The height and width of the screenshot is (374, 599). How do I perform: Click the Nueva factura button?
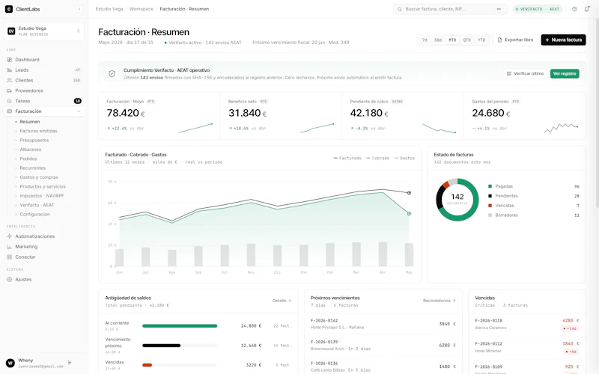click(563, 40)
